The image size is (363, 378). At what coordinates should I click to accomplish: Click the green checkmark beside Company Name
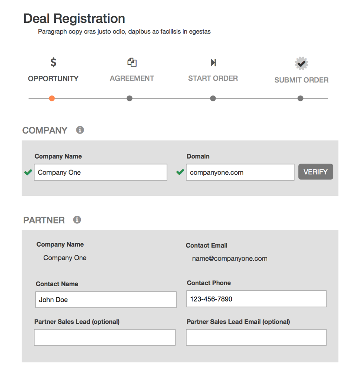coord(28,172)
